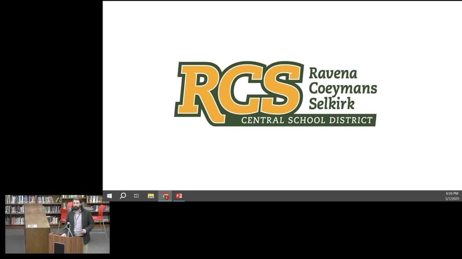462x259 pixels.
Task: Click the Central School District banner text
Action: 307,120
